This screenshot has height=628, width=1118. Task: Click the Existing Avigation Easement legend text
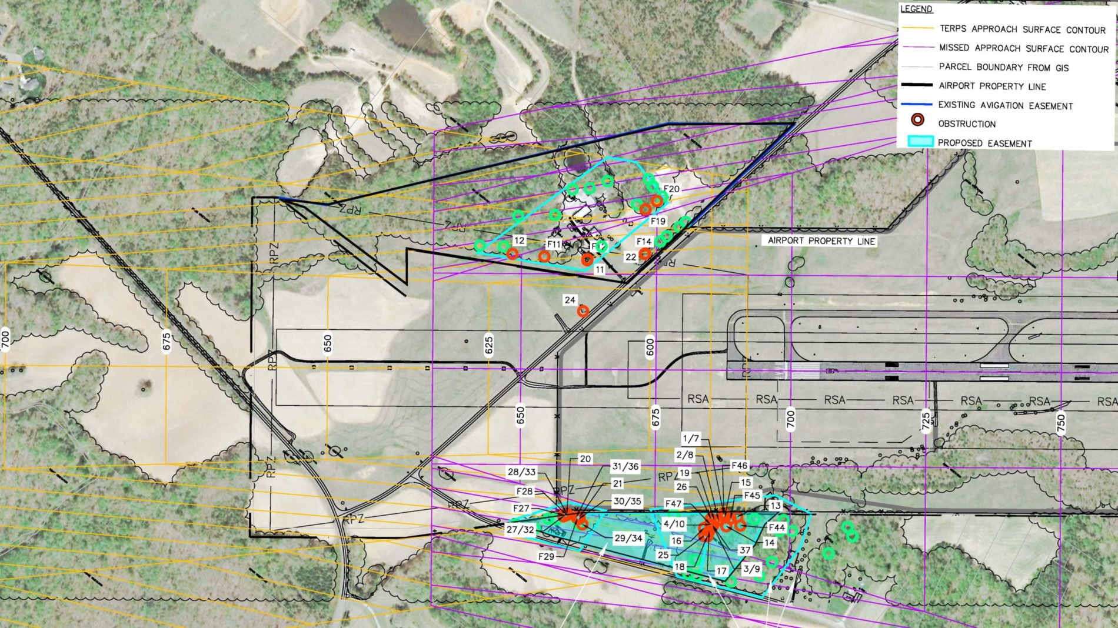click(1005, 105)
